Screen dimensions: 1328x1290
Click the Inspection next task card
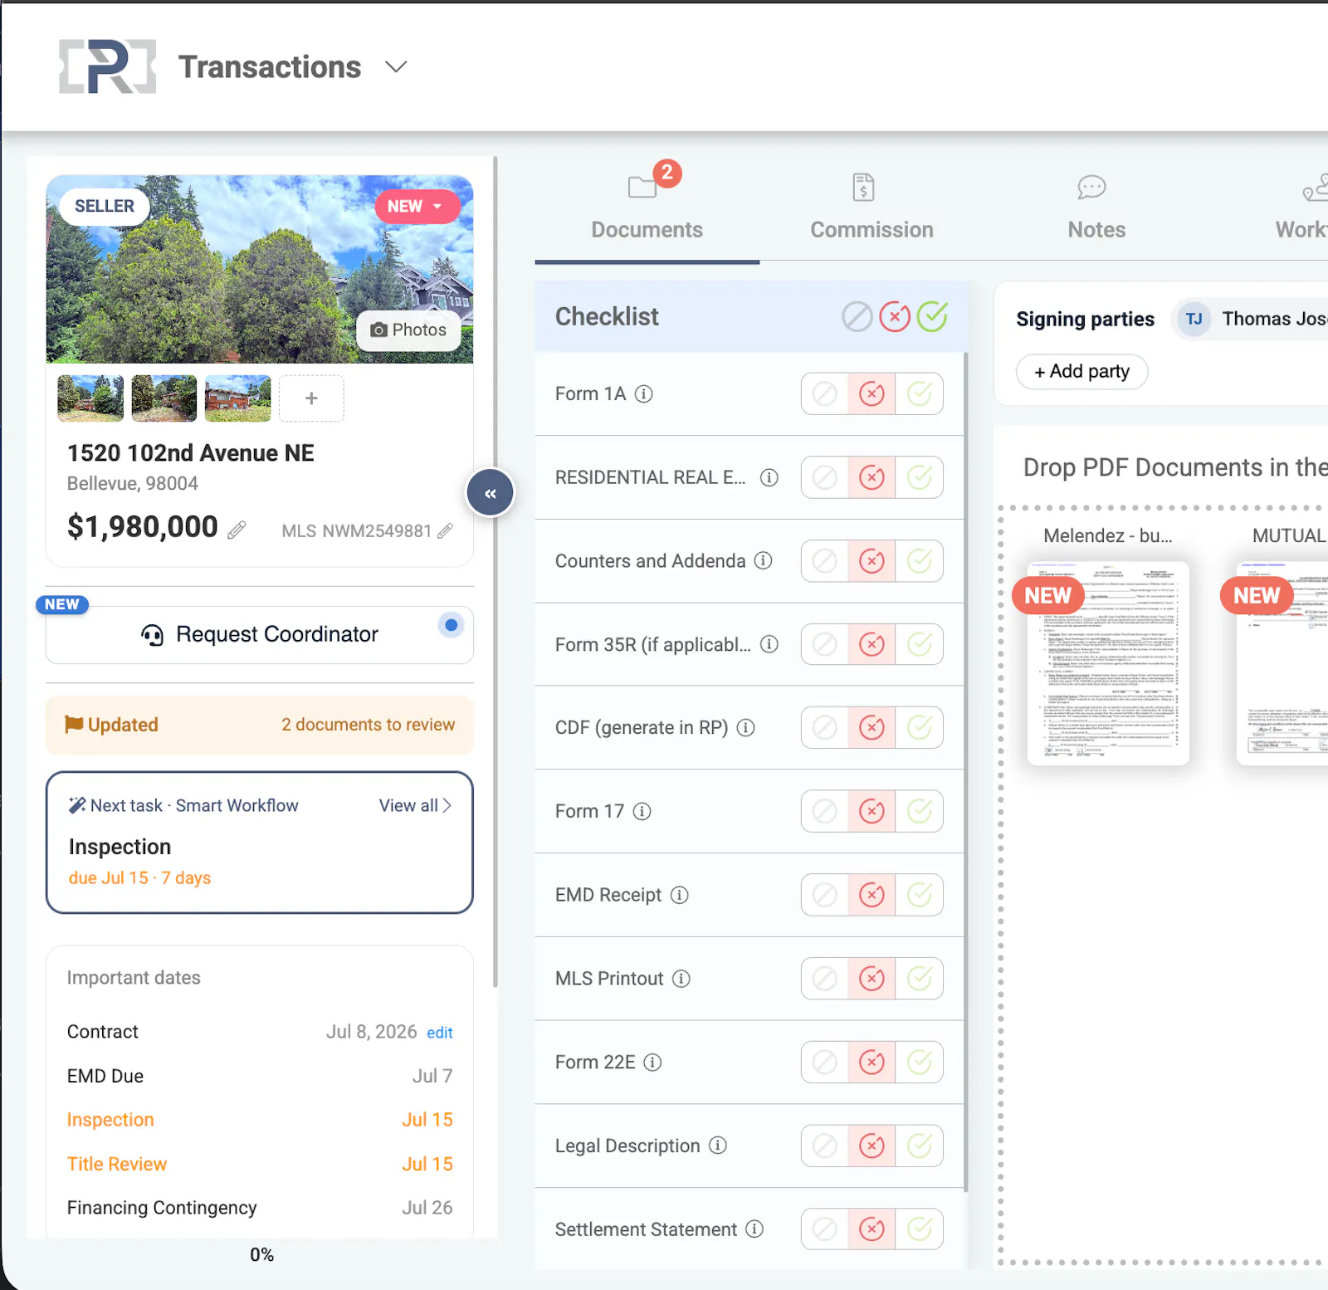(x=260, y=843)
